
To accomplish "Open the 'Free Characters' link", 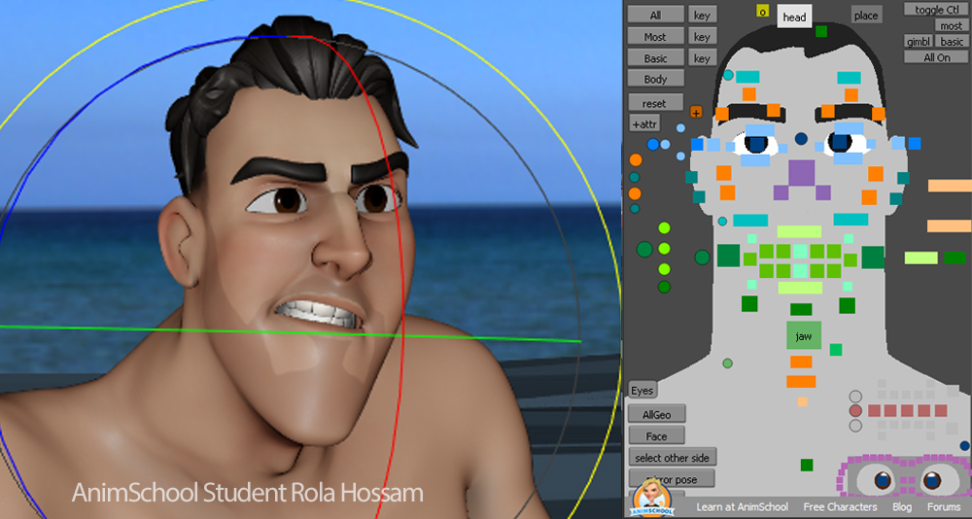I will pyautogui.click(x=841, y=506).
